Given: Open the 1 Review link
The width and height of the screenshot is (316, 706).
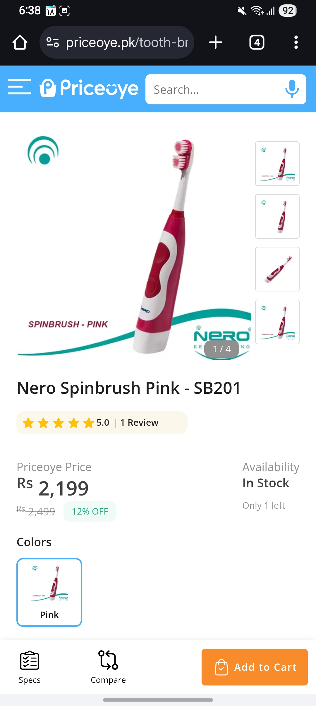Looking at the screenshot, I should (139, 422).
